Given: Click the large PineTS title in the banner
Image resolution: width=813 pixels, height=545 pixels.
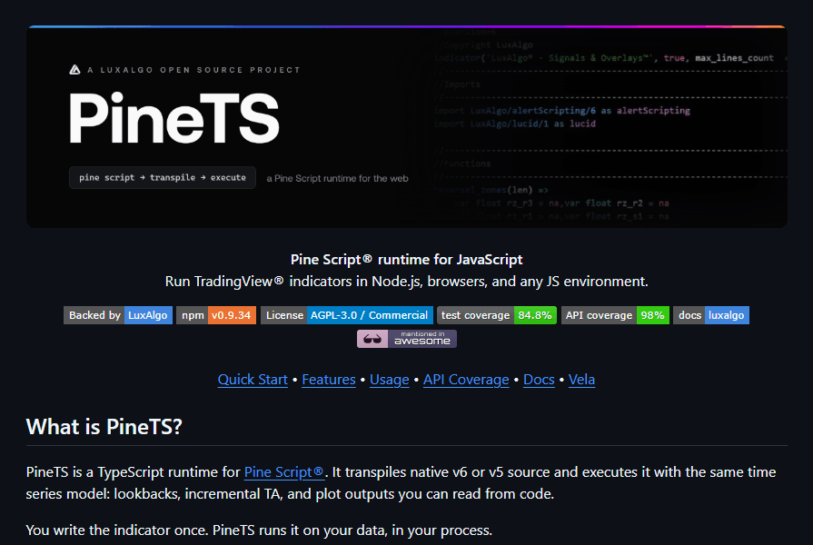Looking at the screenshot, I should (x=174, y=118).
